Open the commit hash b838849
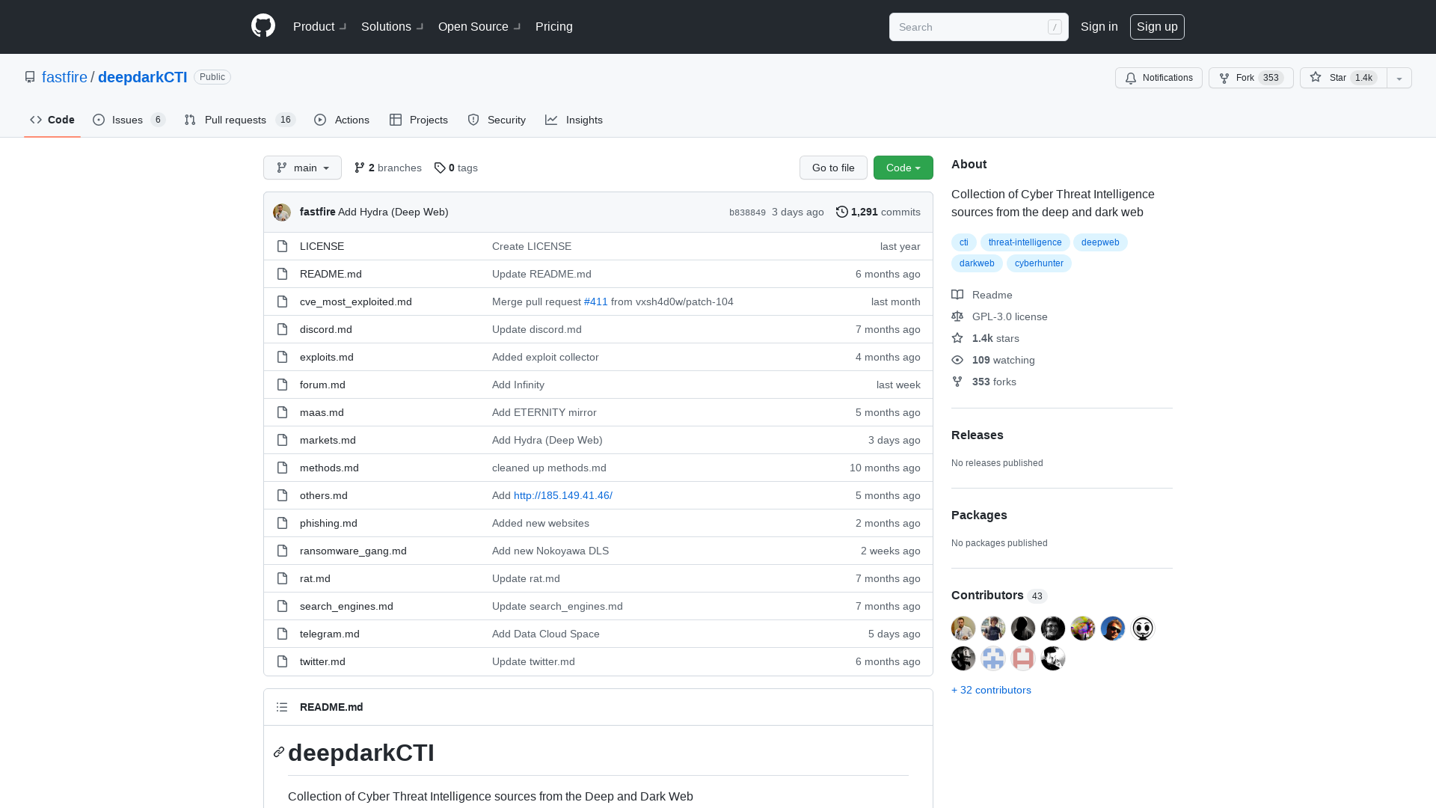The height and width of the screenshot is (808, 1436). (747, 212)
